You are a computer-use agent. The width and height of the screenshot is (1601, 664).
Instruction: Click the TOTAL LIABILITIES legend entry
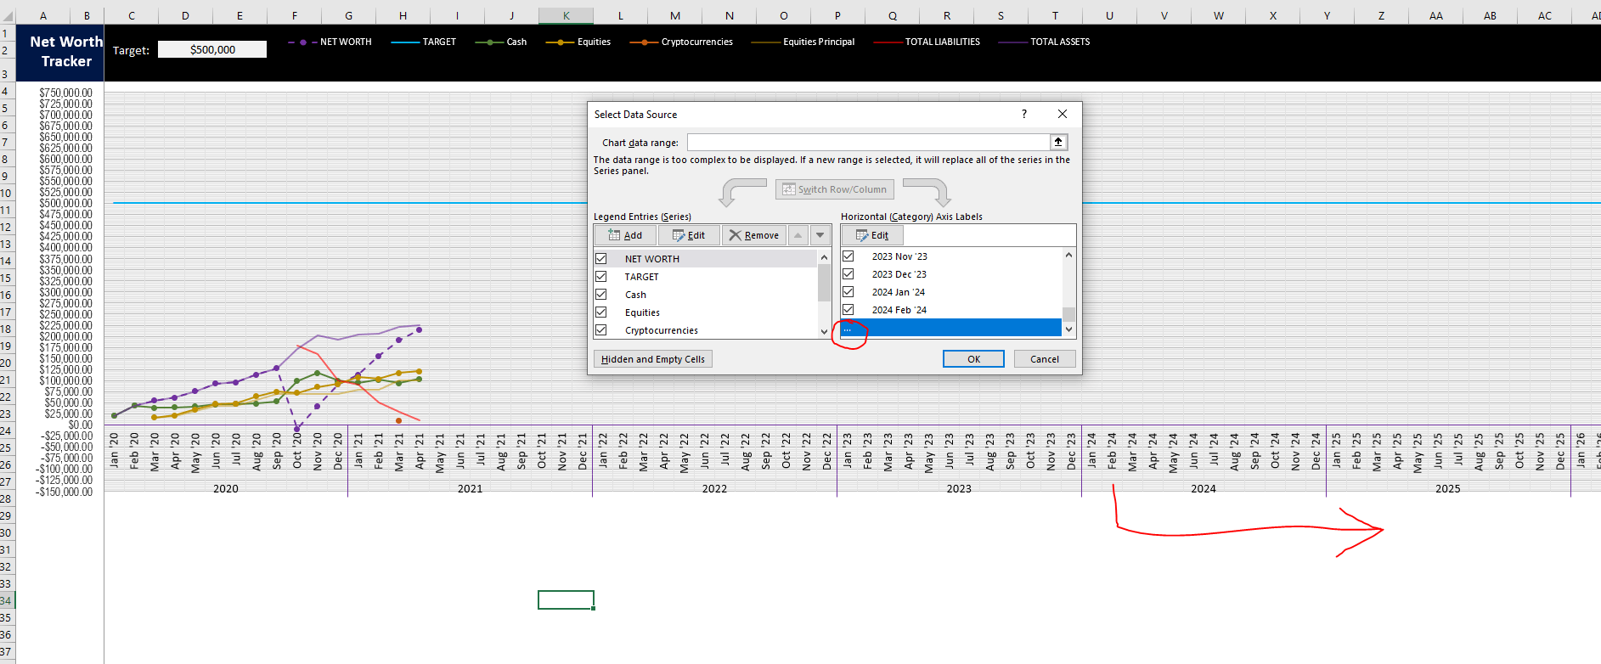pyautogui.click(x=927, y=42)
